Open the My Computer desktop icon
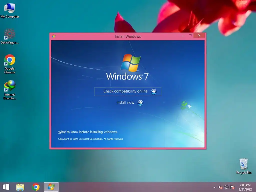This screenshot has width=256, height=192. [10, 10]
